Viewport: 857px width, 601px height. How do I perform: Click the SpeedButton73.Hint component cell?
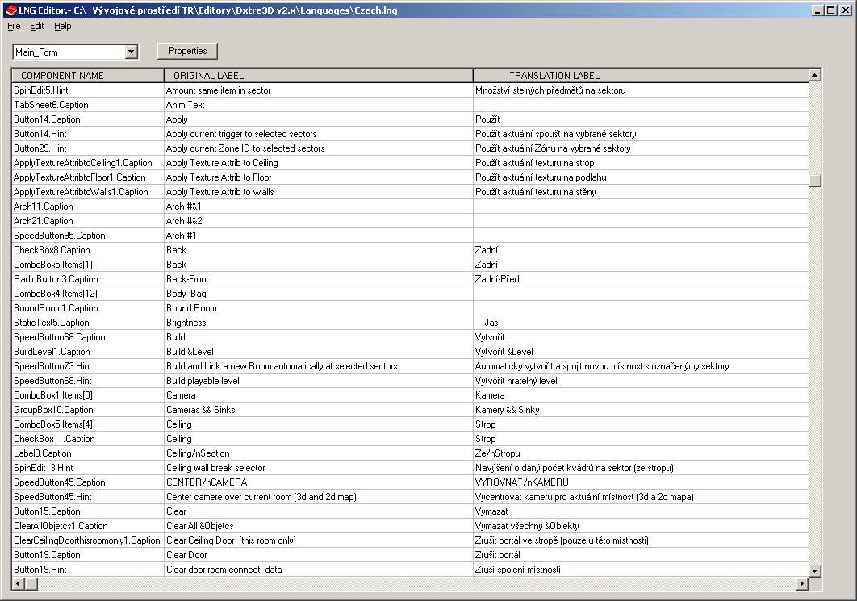(x=87, y=366)
